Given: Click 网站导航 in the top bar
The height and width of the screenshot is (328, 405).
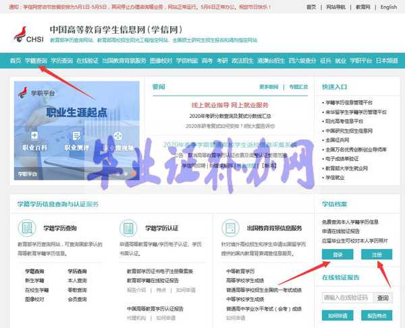Looking at the screenshot, I should (335, 7).
